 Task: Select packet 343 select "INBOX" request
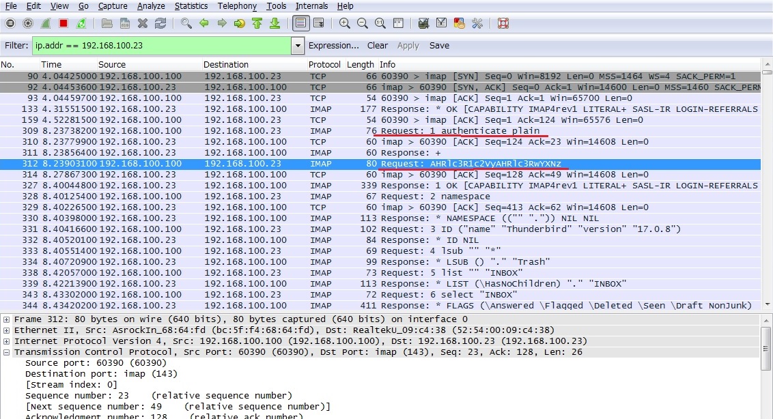(380, 294)
